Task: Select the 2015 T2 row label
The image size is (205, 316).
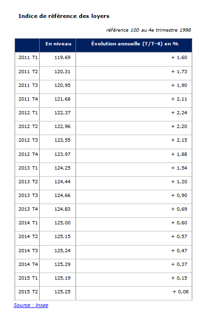Action: coord(28,291)
